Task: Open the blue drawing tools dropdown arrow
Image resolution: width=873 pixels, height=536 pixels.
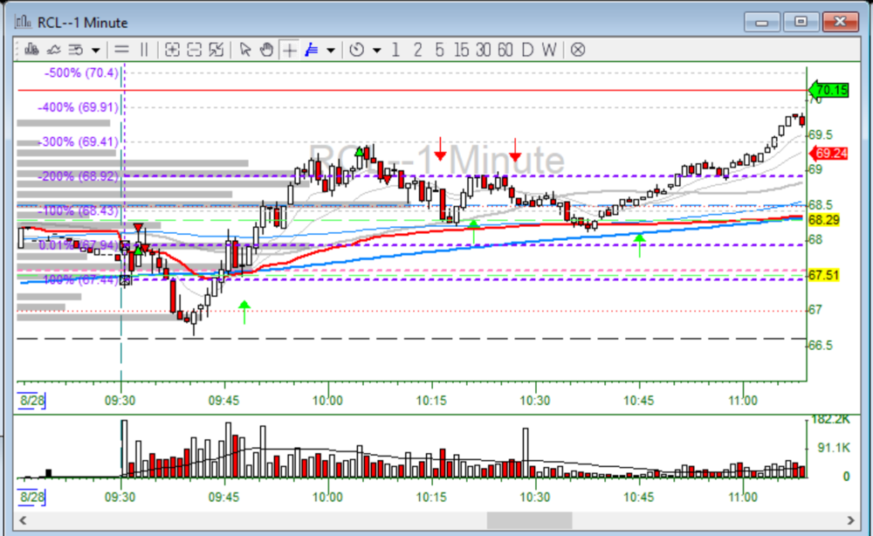Action: click(x=331, y=50)
